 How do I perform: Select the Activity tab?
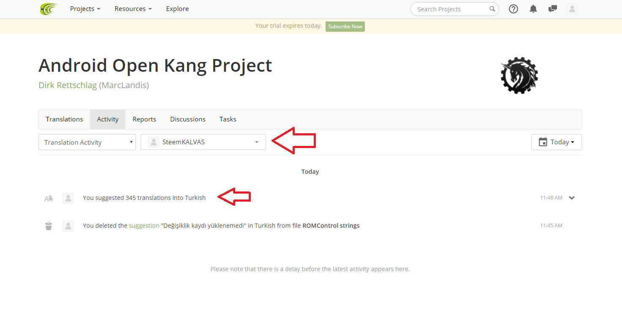coord(108,119)
